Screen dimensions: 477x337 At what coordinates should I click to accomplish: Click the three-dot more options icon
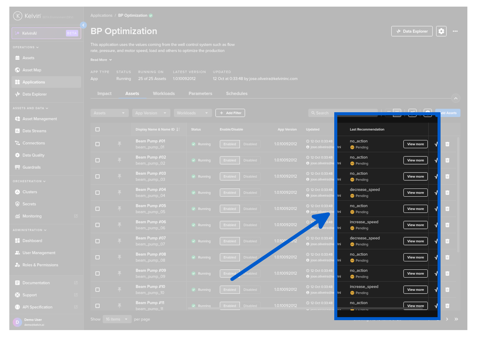coord(455,31)
